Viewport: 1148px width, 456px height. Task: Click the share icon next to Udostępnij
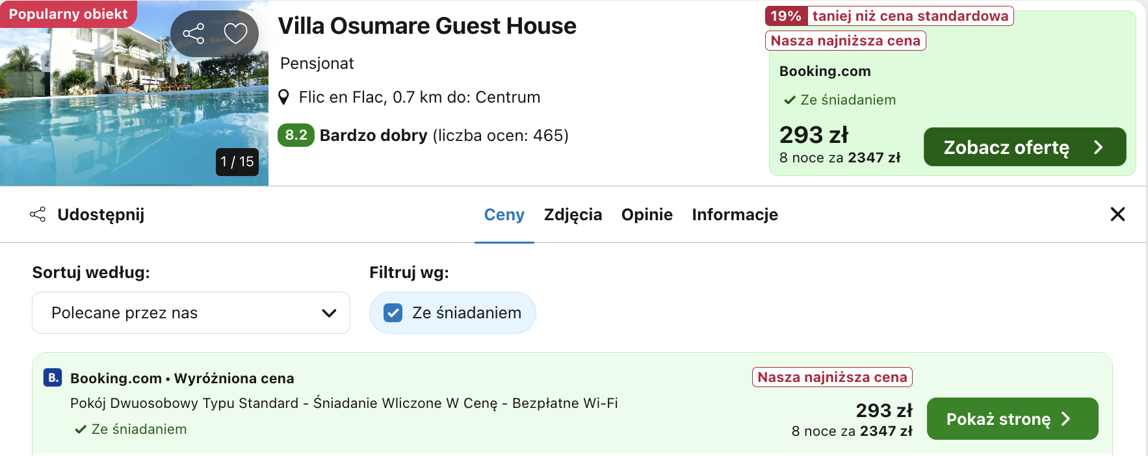pyautogui.click(x=38, y=214)
